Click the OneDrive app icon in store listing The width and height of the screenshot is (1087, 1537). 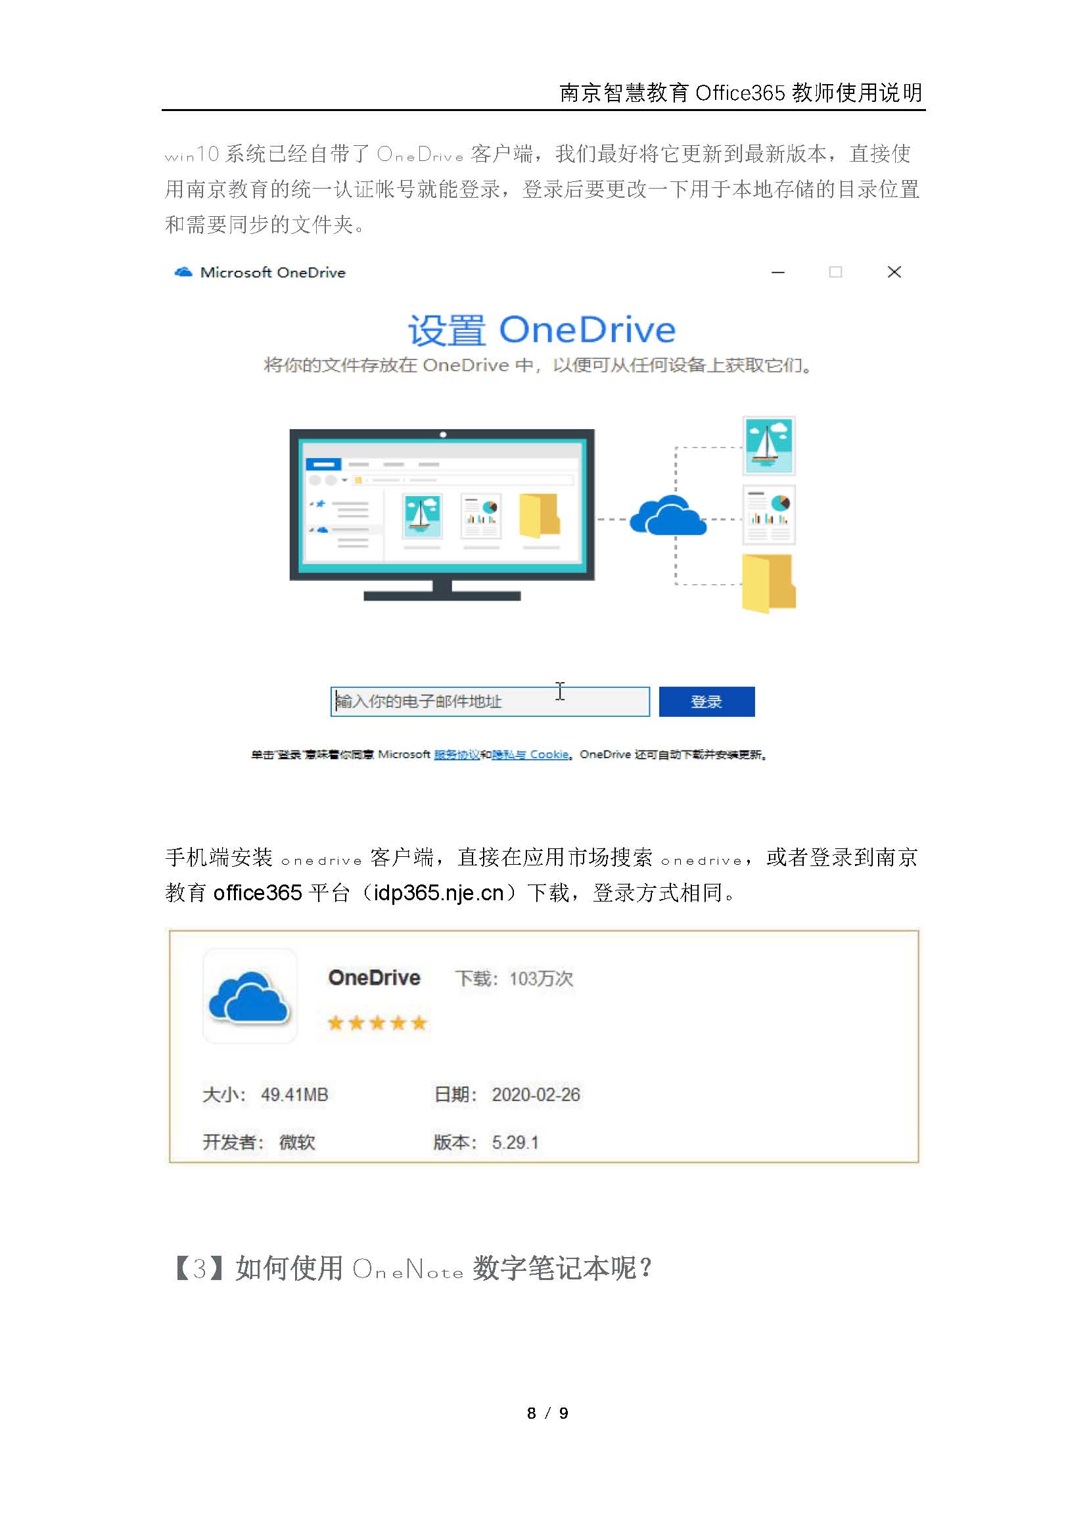click(x=250, y=997)
